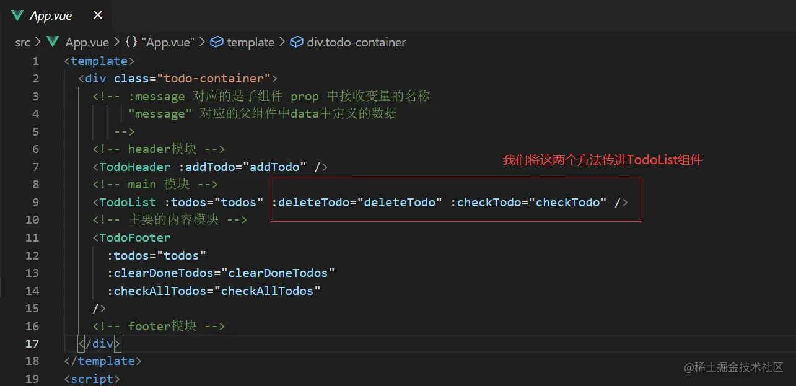The width and height of the screenshot is (796, 386).
Task: Open the src breadcrumb segment
Action: pyautogui.click(x=22, y=42)
